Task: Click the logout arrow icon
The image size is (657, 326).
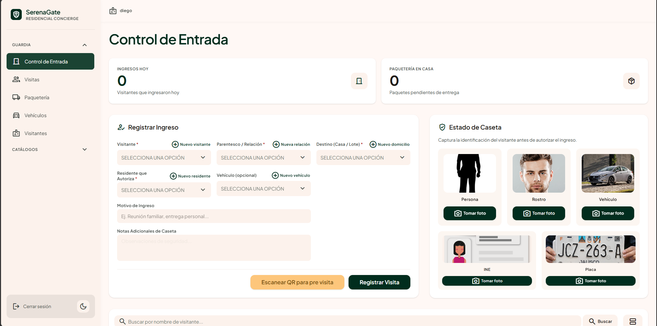Action: [16, 306]
